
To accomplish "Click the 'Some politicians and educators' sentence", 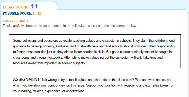I will pos(72,40).
